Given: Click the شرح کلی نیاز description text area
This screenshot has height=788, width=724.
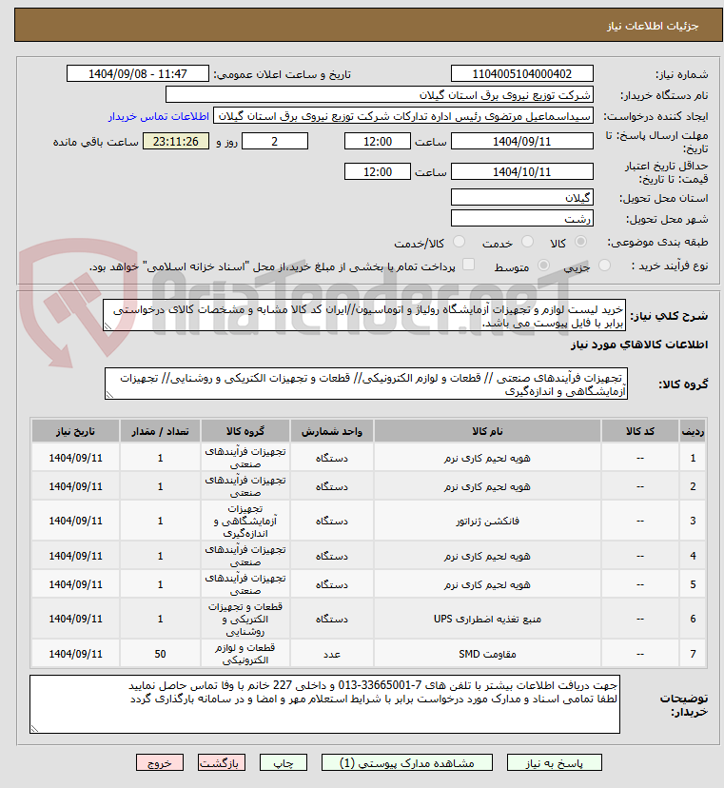Looking at the screenshot, I should (364, 316).
